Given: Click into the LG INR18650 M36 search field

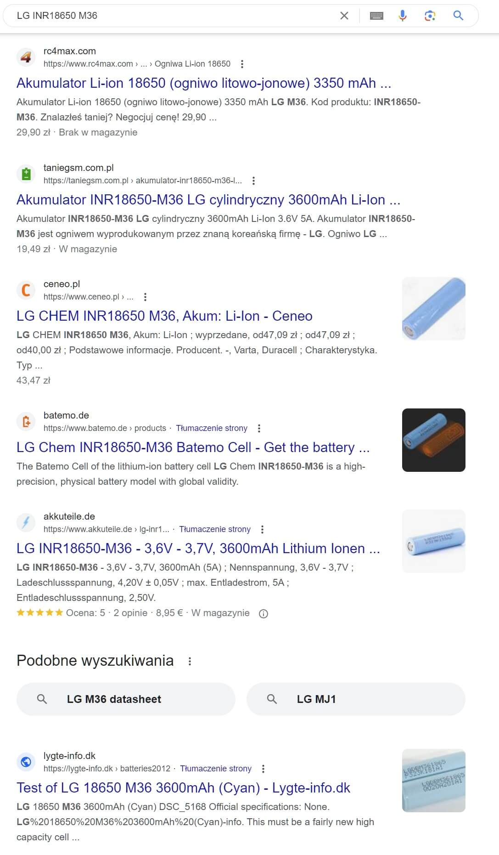Looking at the screenshot, I should (x=174, y=16).
